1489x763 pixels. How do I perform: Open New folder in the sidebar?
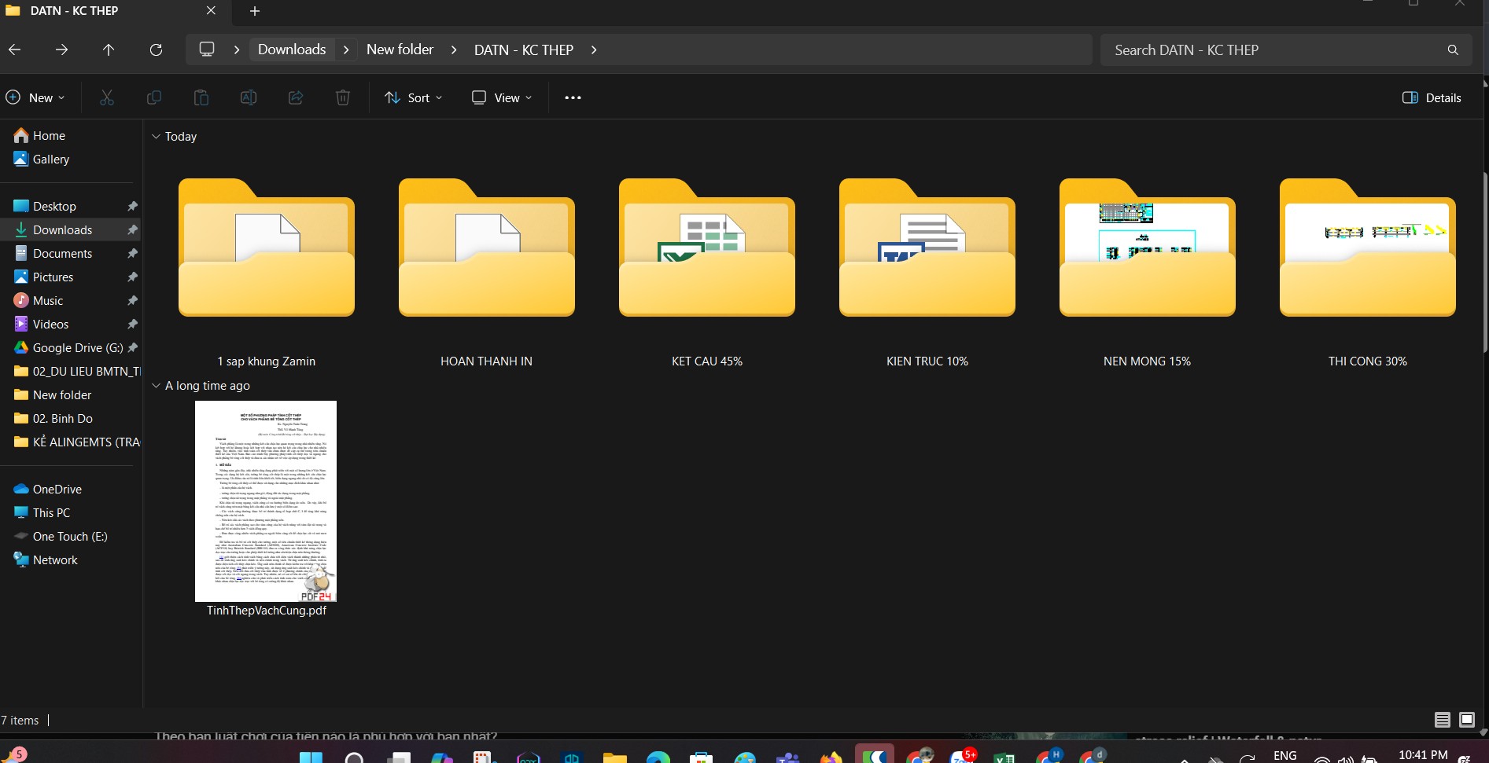[62, 395]
